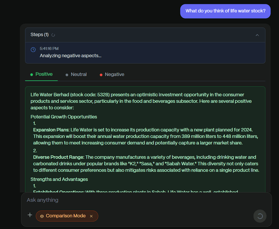Click 'Life Water Berhad (stock code: 5328)' text
This screenshot has width=279, height=229.
70,95
